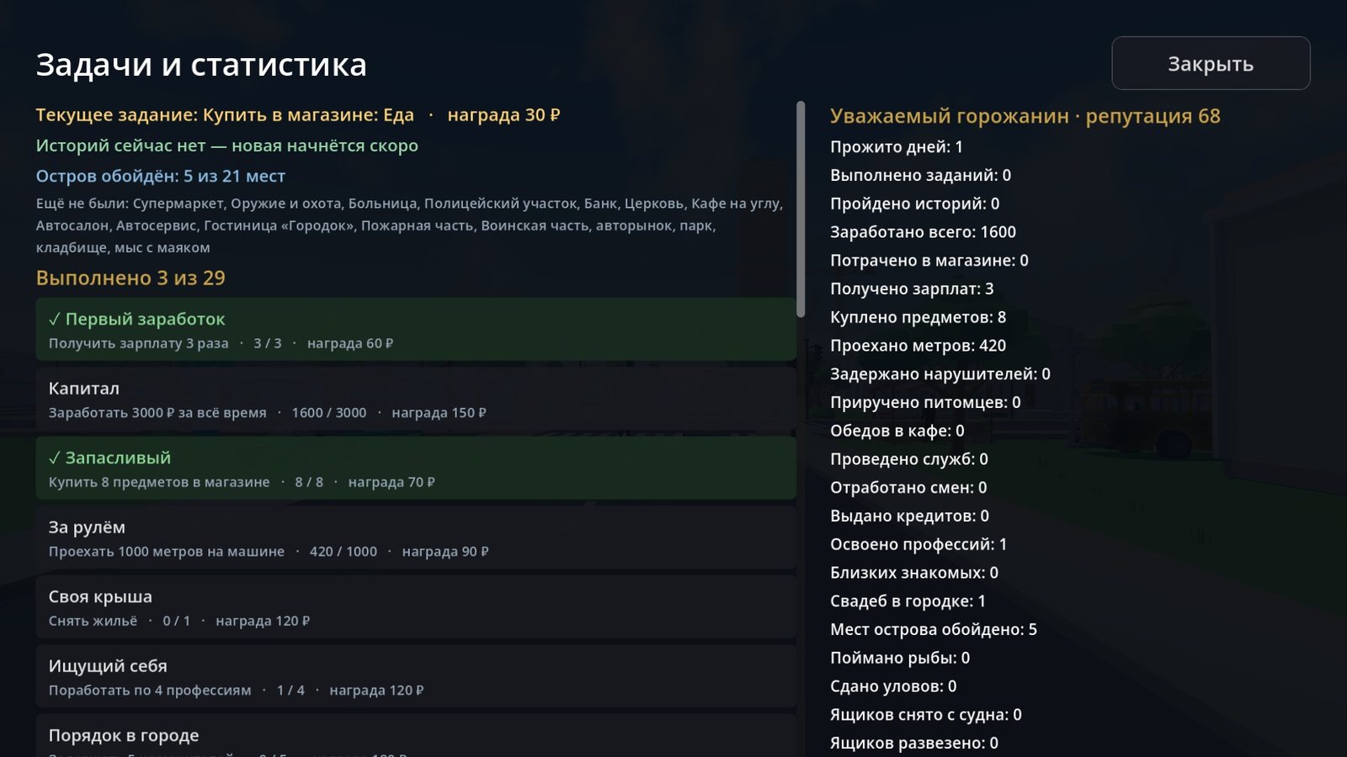Click the Ящиков снято с судна: 0 stat
Viewport: 1347px width, 757px height.
[x=926, y=715]
